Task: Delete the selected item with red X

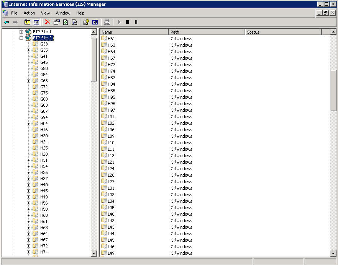Action: click(48, 22)
